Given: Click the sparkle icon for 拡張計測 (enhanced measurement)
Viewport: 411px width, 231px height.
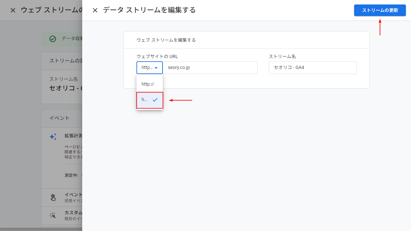Looking at the screenshot, I should click(x=53, y=136).
